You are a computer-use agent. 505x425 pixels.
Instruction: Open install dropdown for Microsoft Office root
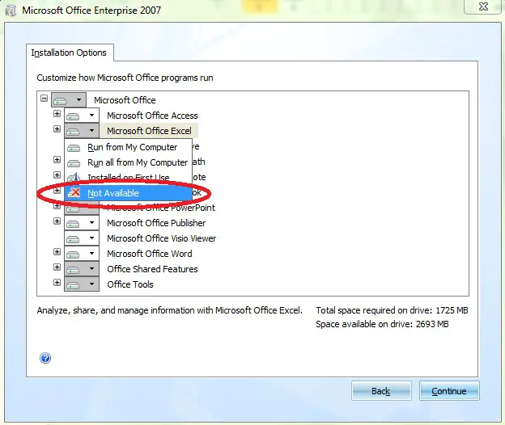(x=69, y=100)
